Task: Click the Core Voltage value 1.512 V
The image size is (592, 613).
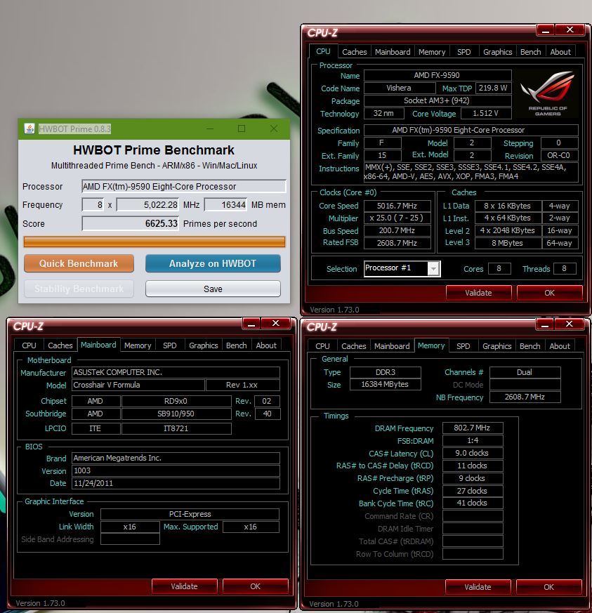Action: [486, 113]
